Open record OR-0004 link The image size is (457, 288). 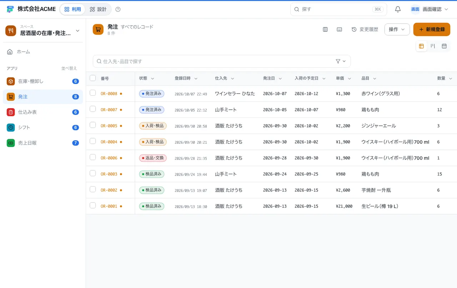(x=109, y=142)
